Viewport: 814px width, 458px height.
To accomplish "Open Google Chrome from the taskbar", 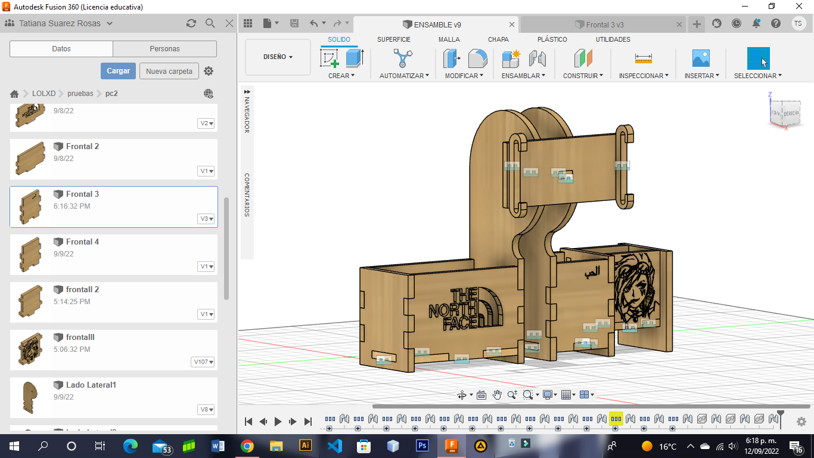I will [x=247, y=445].
